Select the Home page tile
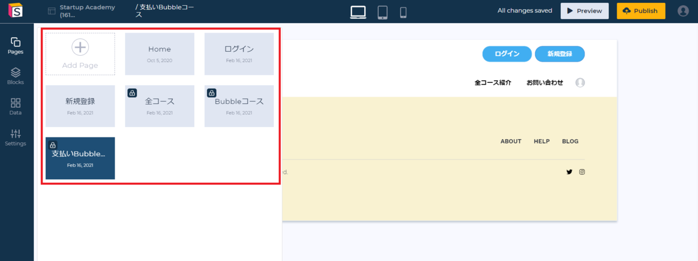Viewport: 698px width, 261px height. pos(159,54)
